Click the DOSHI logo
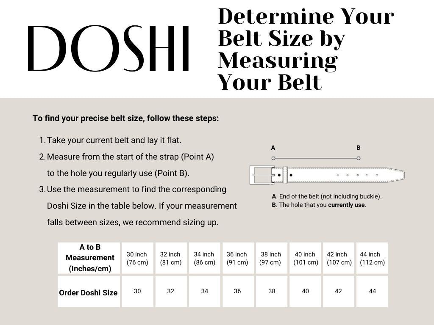This screenshot has width=434, height=325. pyautogui.click(x=108, y=48)
